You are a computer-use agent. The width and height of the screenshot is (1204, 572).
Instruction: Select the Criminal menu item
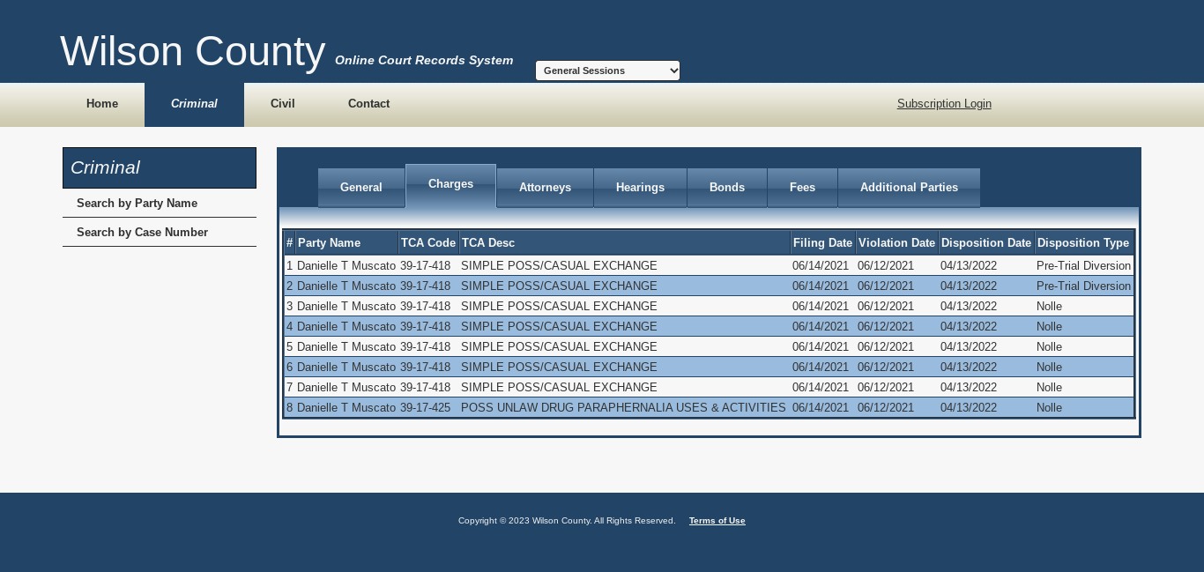pos(194,104)
